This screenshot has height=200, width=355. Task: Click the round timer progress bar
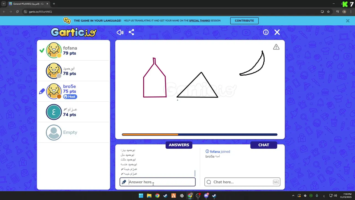pos(200,135)
